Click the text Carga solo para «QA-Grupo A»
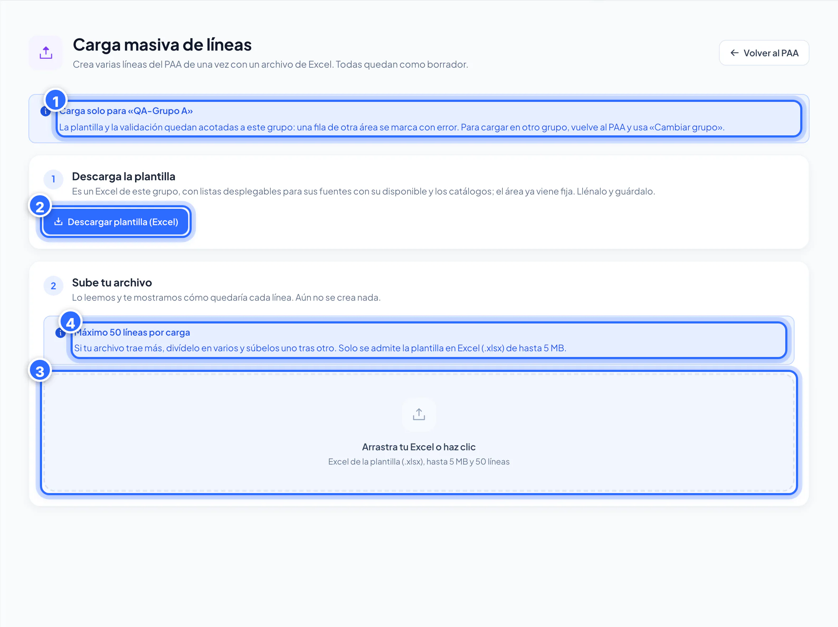This screenshot has height=627, width=838. point(126,111)
